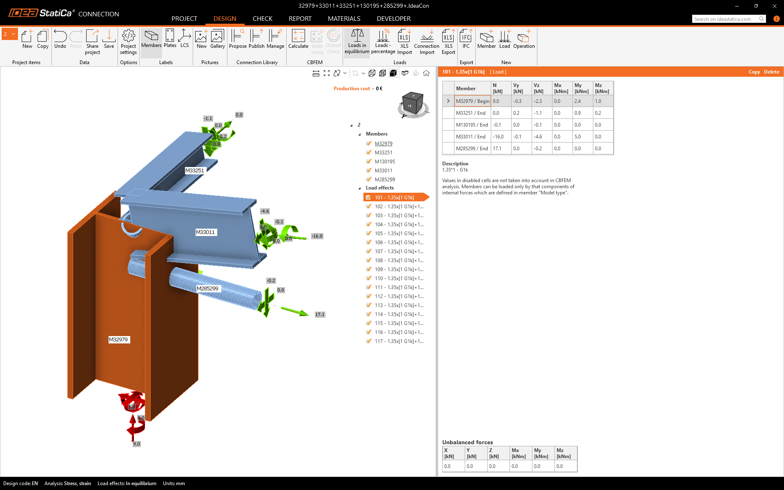
Task: Delete load 101 via Delete link
Action: click(771, 72)
